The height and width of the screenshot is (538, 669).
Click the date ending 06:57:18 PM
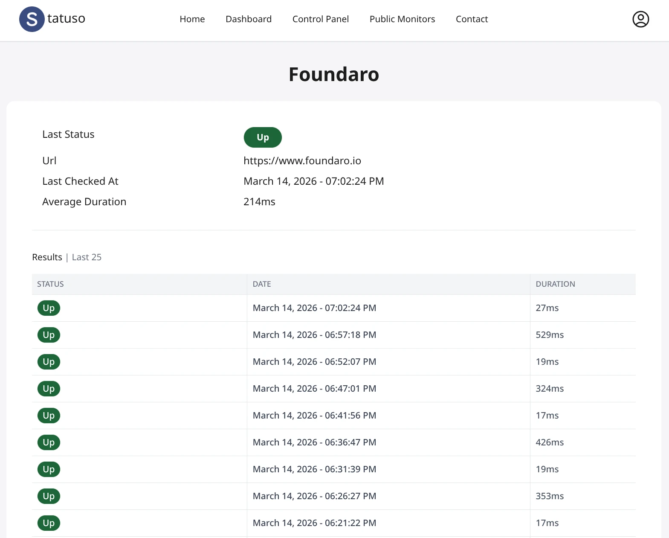coord(314,335)
